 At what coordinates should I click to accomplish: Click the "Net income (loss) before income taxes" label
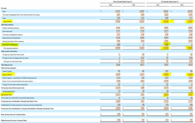tap(13, 88)
